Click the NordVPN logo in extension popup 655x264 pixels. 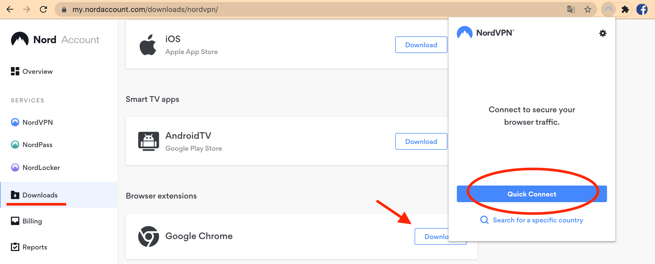485,32
